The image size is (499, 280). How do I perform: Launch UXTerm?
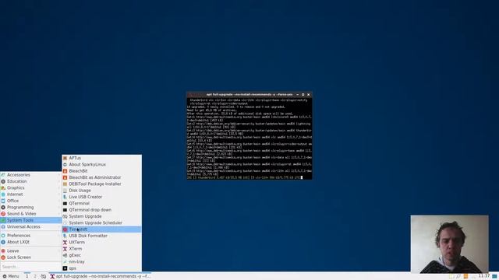[x=102, y=242]
